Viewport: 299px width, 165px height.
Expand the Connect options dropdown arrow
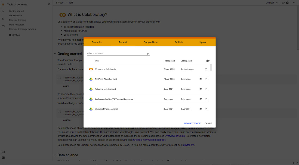(x=277, y=3)
